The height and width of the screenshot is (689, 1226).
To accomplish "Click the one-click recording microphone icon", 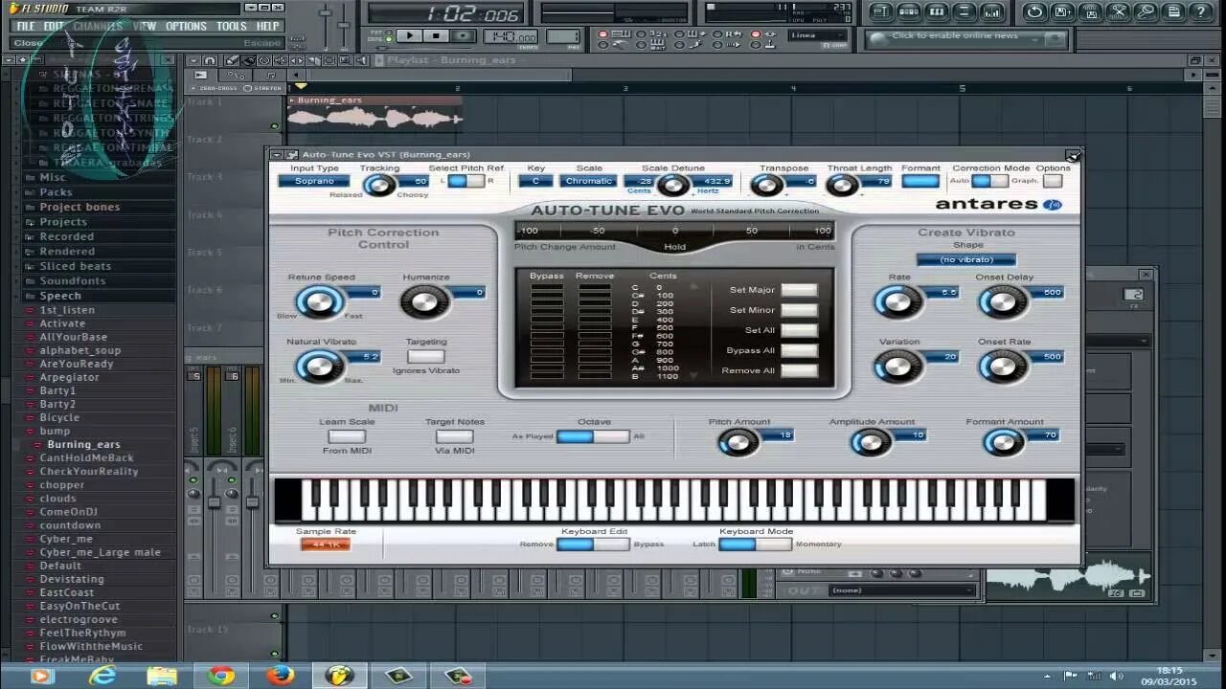I will [x=1146, y=12].
